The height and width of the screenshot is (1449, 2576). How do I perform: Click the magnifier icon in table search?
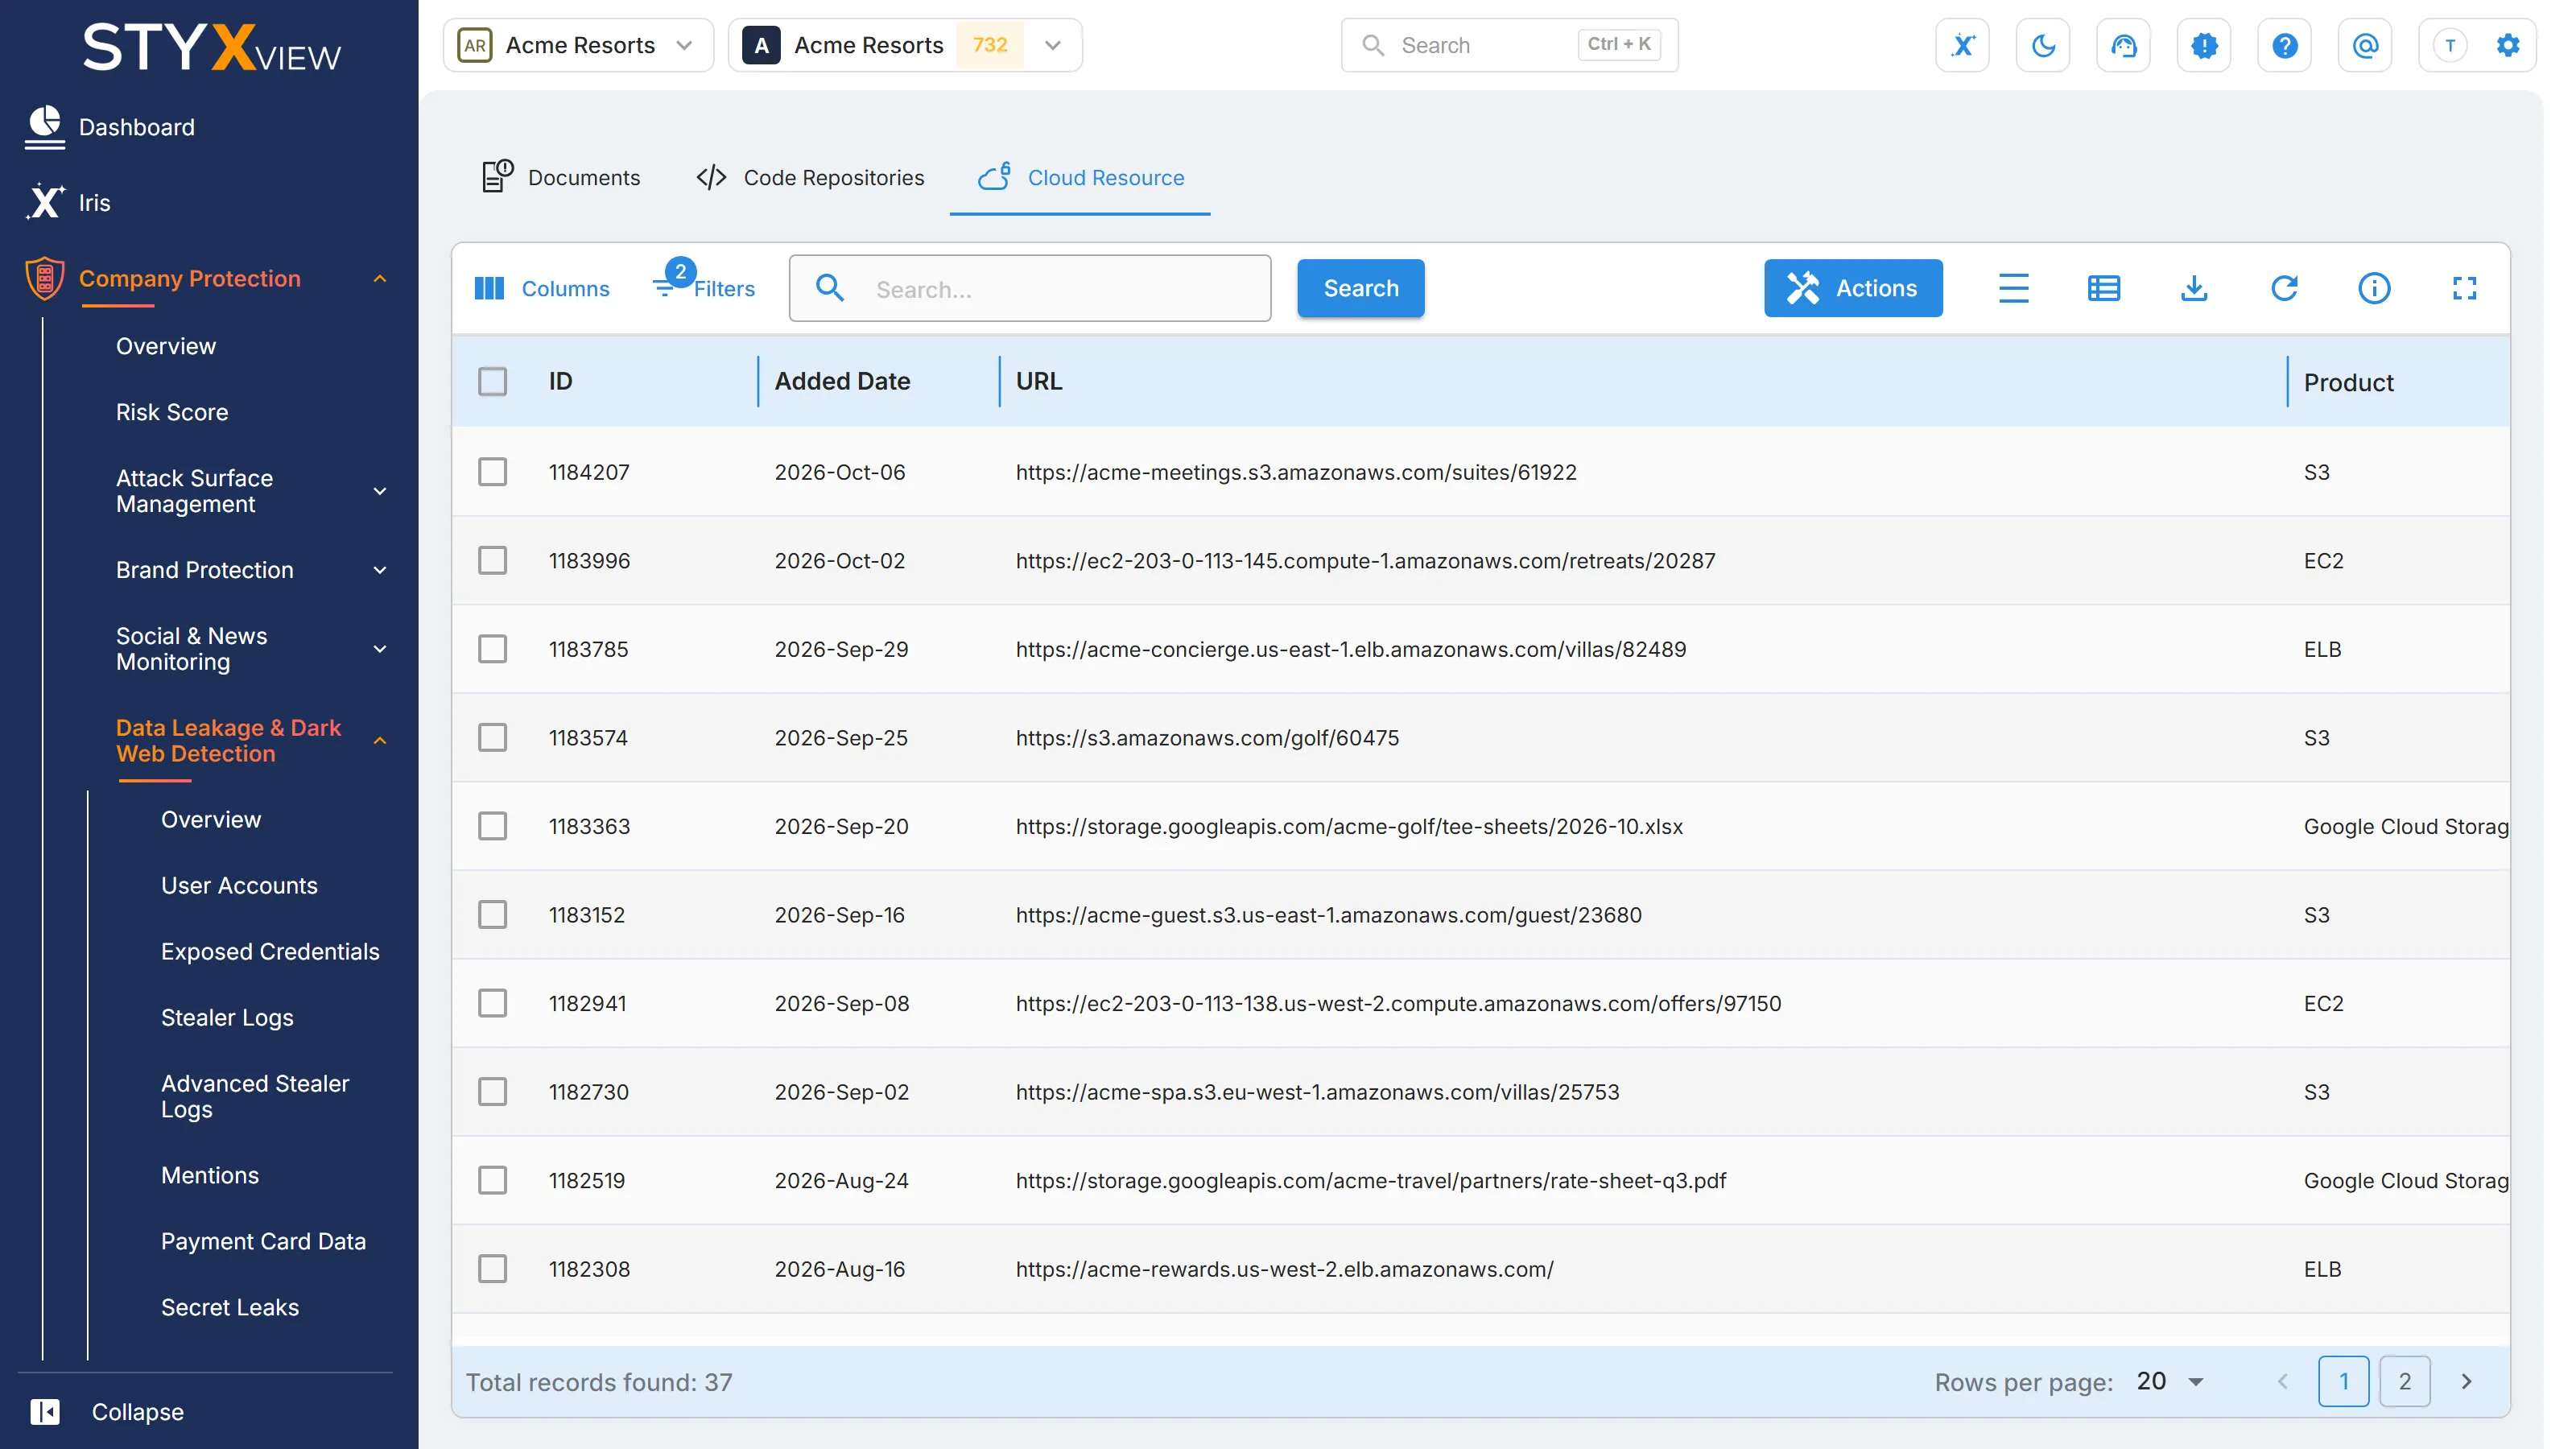[x=830, y=288]
